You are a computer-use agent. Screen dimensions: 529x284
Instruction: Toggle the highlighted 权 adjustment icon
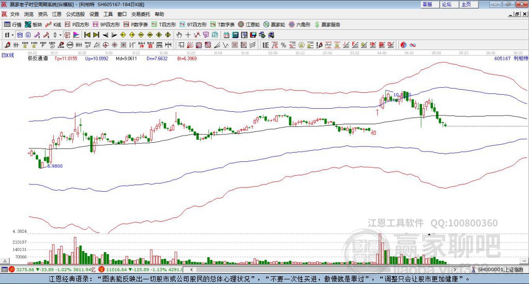click(68, 35)
